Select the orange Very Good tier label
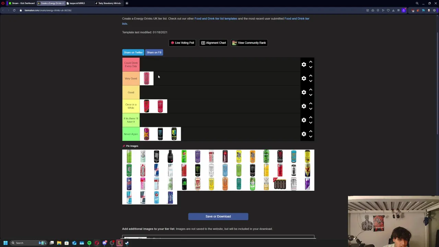439x247 pixels. (131, 79)
